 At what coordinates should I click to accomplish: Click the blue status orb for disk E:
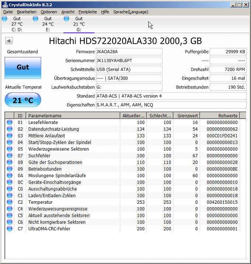(x=35, y=18)
